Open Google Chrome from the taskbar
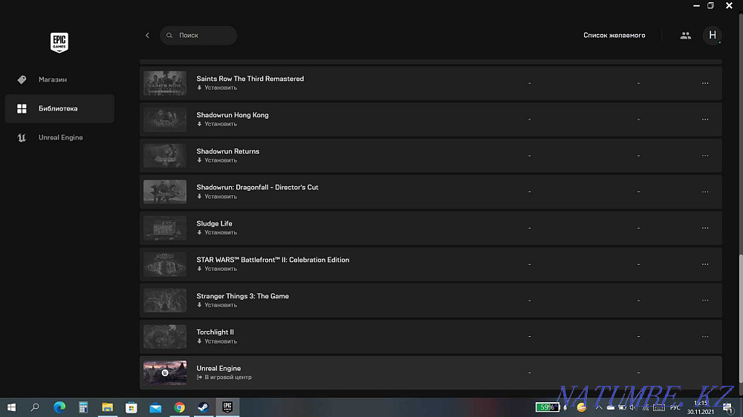Image resolution: width=743 pixels, height=417 pixels. [179, 407]
